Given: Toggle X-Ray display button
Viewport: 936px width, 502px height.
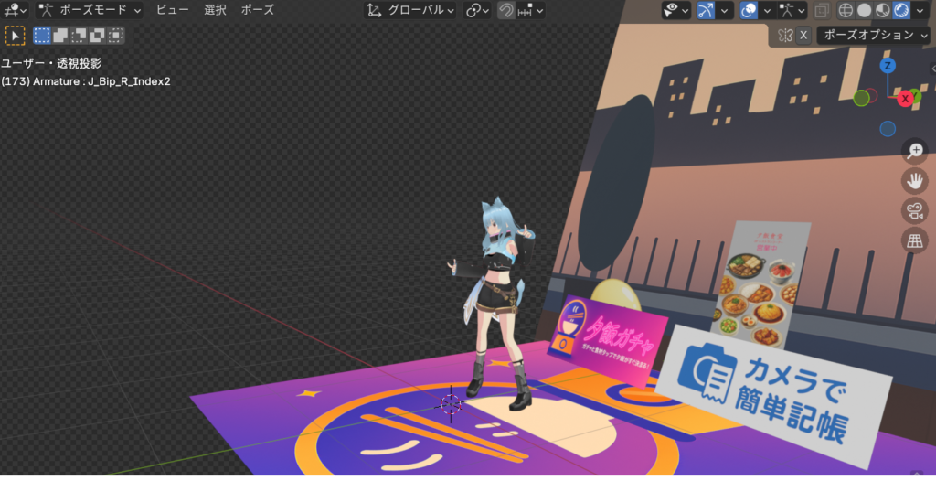Looking at the screenshot, I should 822,10.
